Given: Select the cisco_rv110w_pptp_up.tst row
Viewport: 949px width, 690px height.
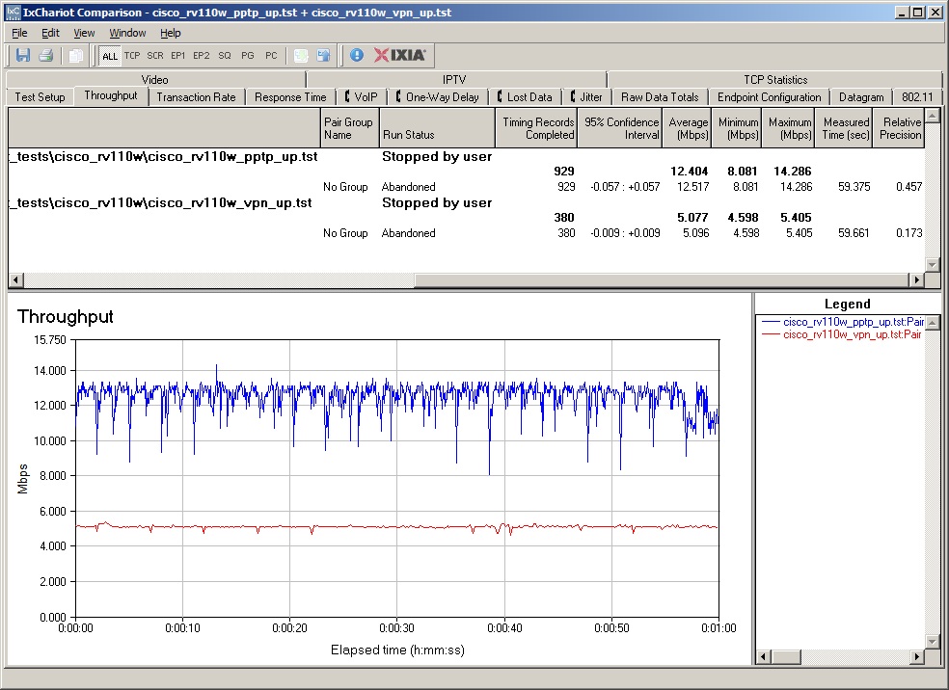Looking at the screenshot, I should (x=466, y=157).
